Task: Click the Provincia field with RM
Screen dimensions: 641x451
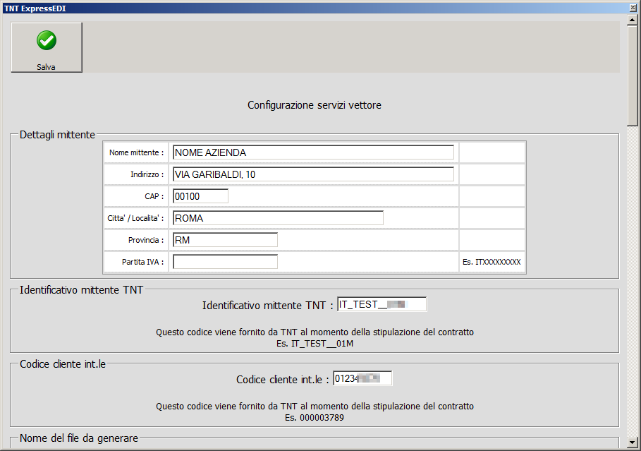Action: [x=225, y=240]
